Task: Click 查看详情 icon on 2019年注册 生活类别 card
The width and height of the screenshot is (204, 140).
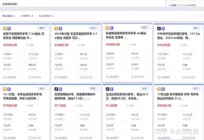Action: coord(81,77)
